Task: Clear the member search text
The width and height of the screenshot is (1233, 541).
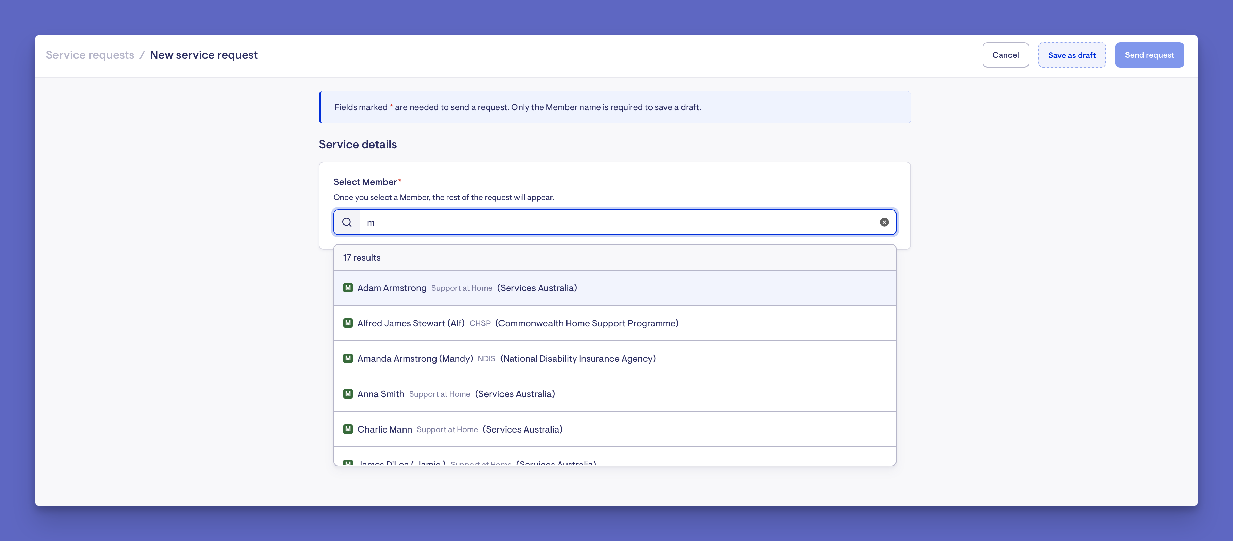Action: 884,222
